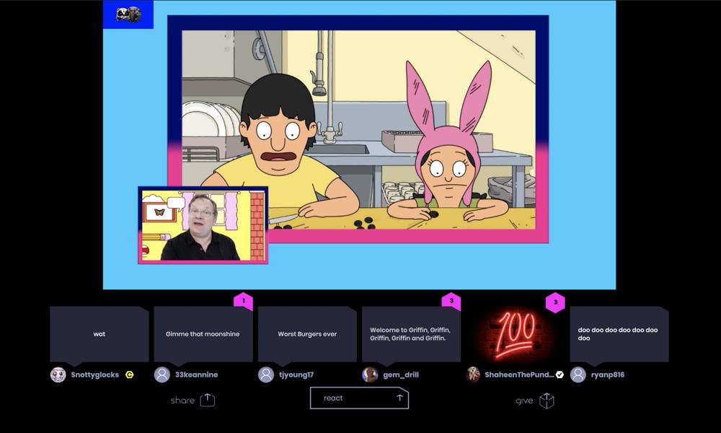Click the give cube icon
721x433 pixels.
(547, 401)
